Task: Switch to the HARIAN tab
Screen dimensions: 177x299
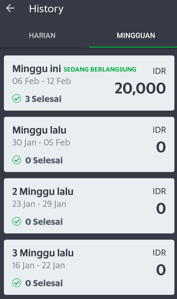Action: click(42, 36)
